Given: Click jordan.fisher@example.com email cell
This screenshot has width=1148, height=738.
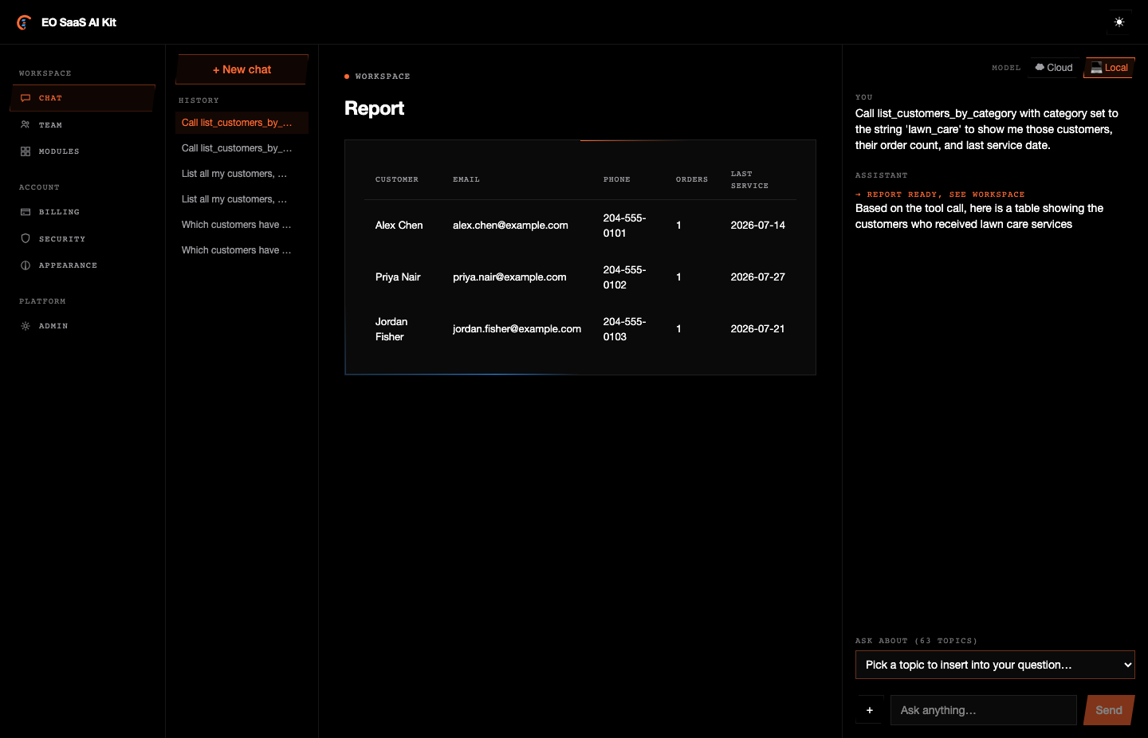Looking at the screenshot, I should tap(517, 329).
